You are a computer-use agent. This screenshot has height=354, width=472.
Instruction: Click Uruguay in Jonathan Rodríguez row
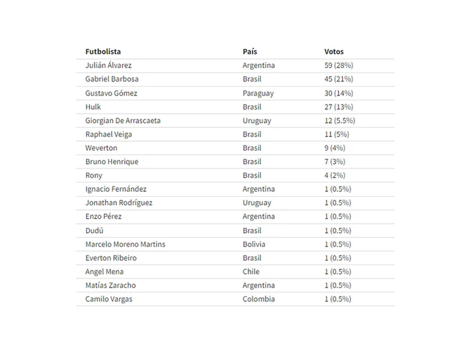click(257, 203)
